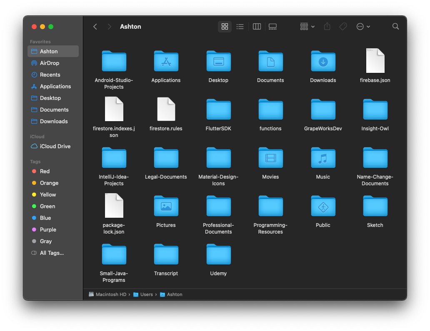Open the grouping options dropdown

pos(307,26)
